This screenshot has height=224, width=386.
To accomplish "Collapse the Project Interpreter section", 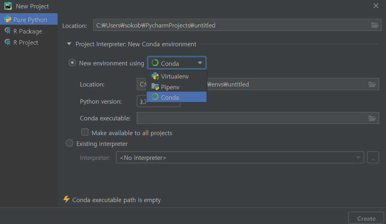I will 69,44.
